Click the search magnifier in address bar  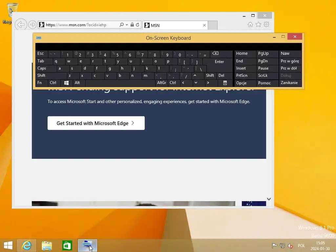pyautogui.click(x=121, y=25)
